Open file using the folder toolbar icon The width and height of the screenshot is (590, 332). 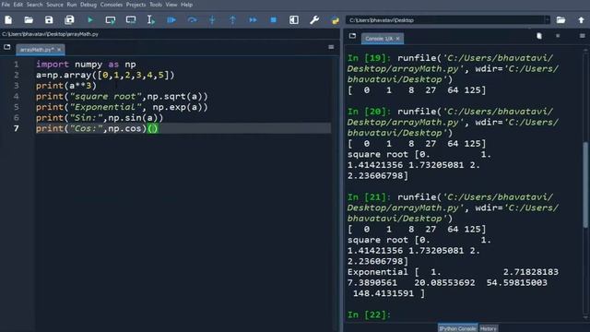pos(29,20)
